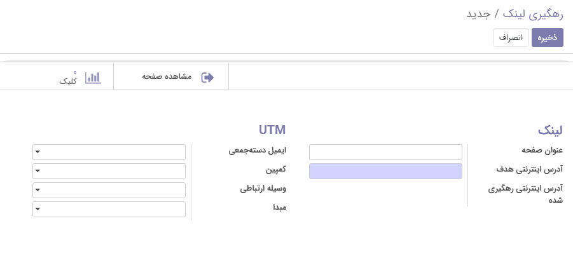Click inside the کمپین combo box
573x270 pixels.
coord(109,171)
